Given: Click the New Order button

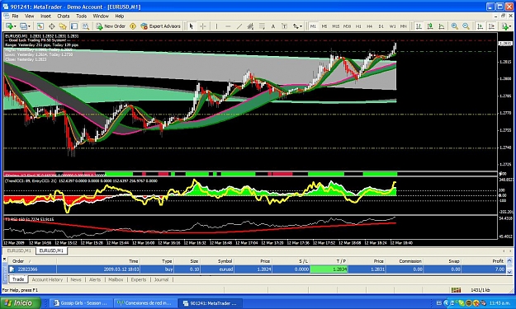Looking at the screenshot, I should point(111,26).
